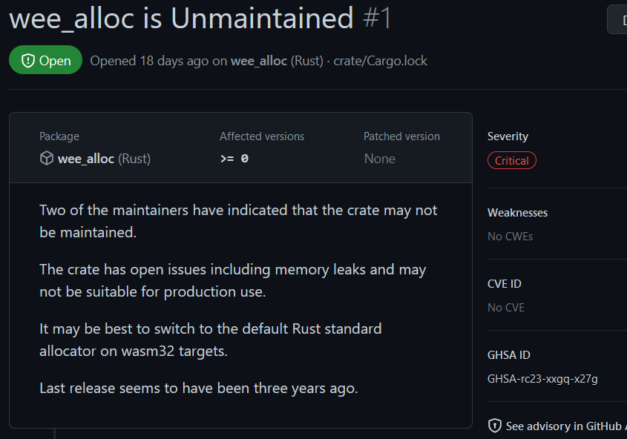Open the partially visible dismiss button top right
627x439 pixels.
tap(617, 19)
